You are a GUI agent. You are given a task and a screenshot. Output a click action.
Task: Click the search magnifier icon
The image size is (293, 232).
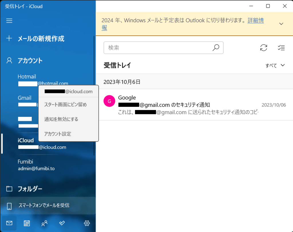[x=216, y=48]
